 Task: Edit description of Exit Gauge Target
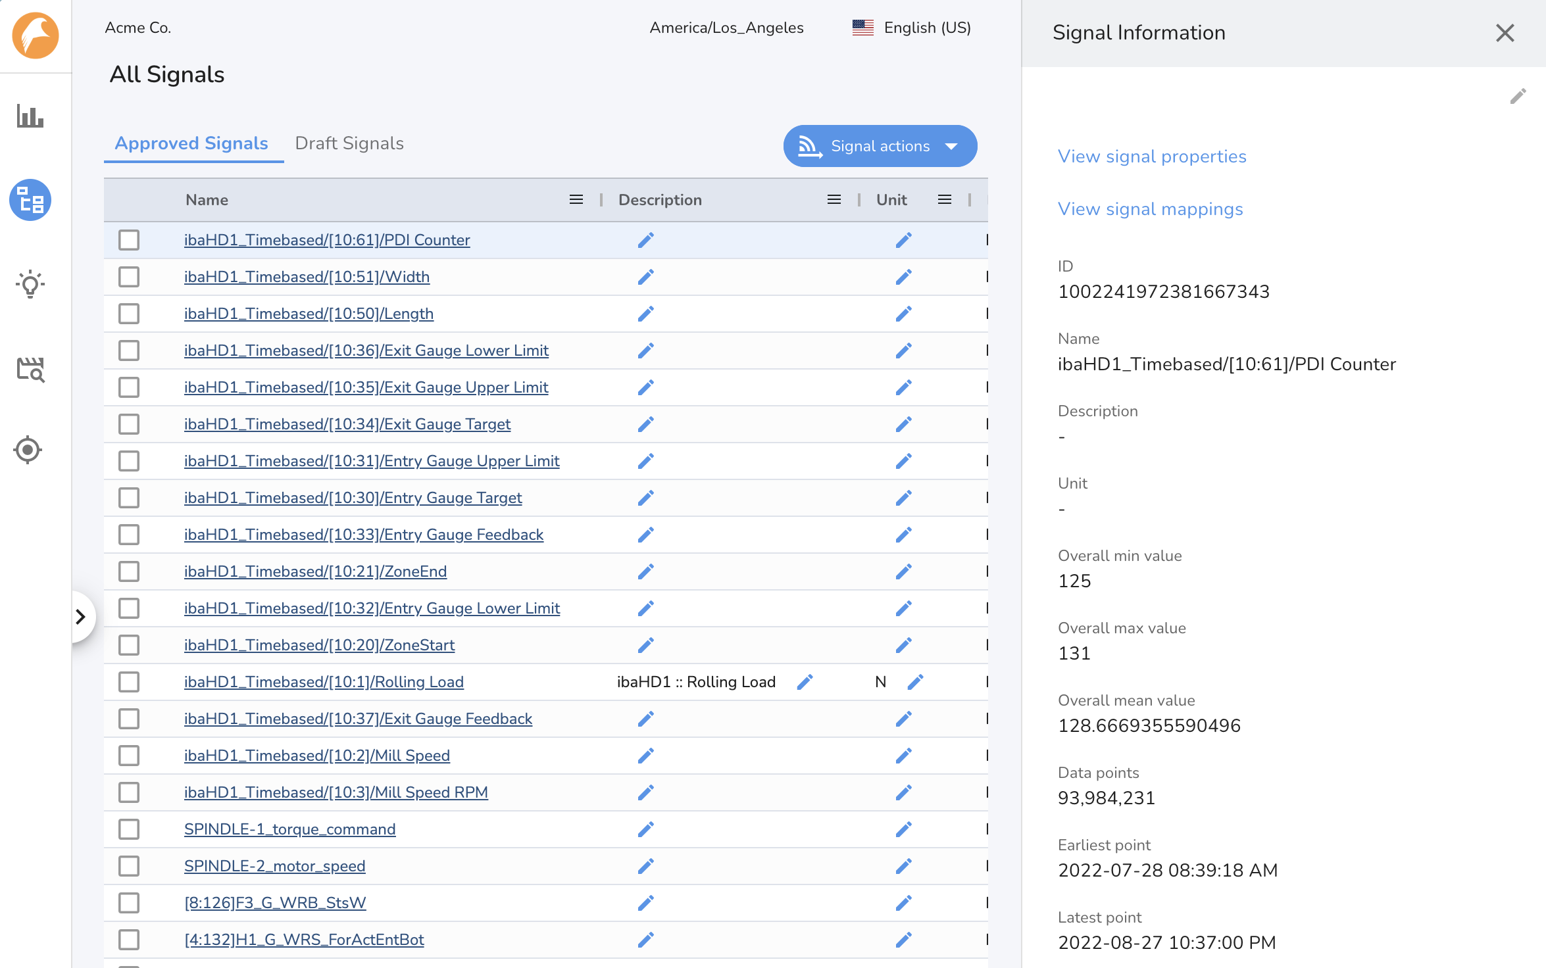click(646, 424)
